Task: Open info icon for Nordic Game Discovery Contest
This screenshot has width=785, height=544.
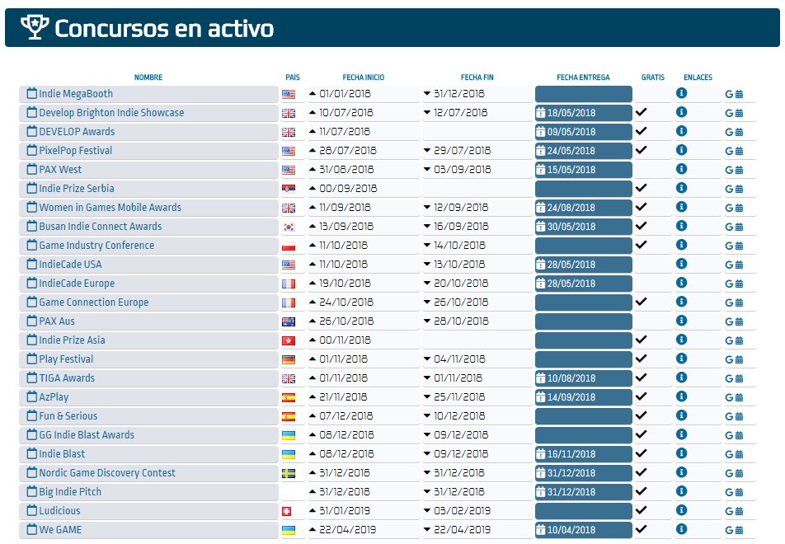Action: [681, 472]
